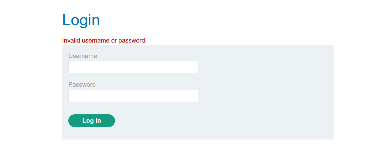Screen dimensions: 366x165
Task: Submit the form with Log in
Action: tap(92, 121)
